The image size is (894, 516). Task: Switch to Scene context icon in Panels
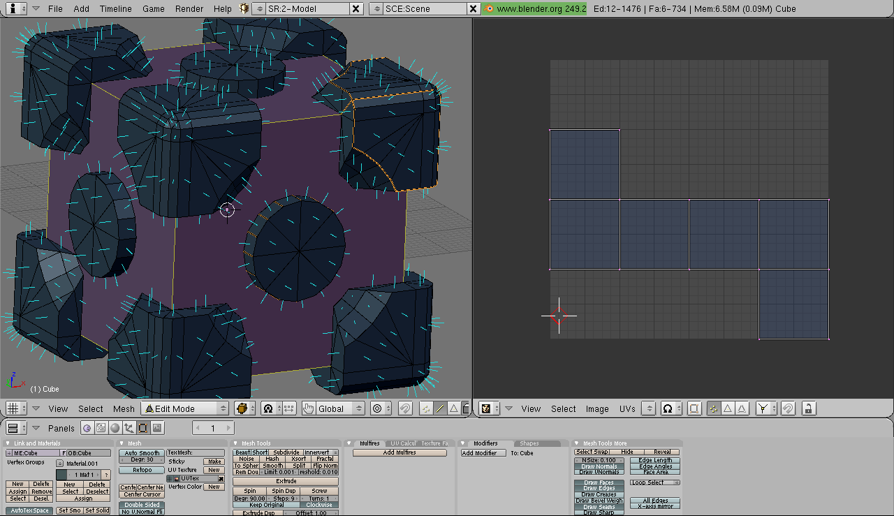pos(157,428)
